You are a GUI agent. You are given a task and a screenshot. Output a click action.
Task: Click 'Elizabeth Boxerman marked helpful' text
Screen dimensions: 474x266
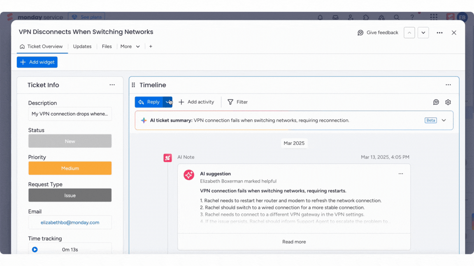tap(238, 181)
